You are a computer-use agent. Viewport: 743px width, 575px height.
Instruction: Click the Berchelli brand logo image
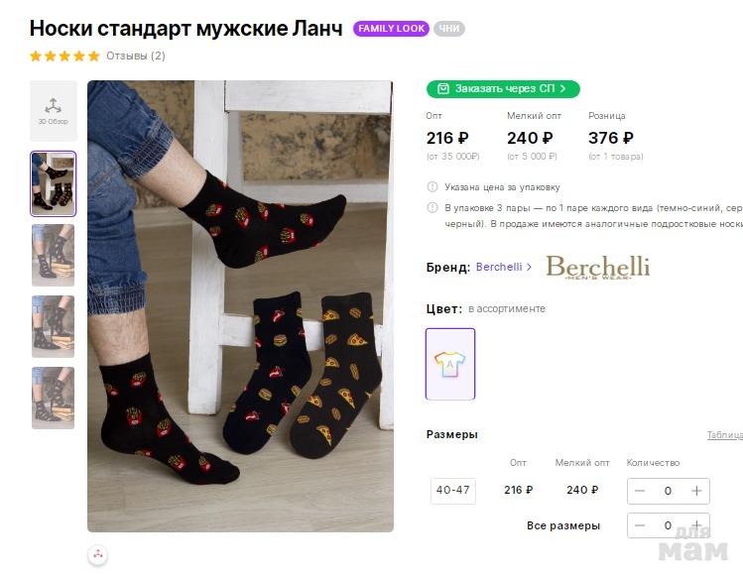(597, 267)
